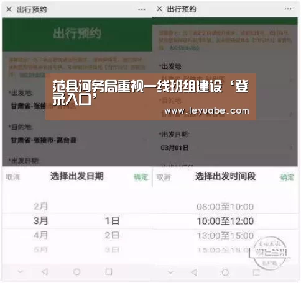Tap the right Android back triangle

194,272
